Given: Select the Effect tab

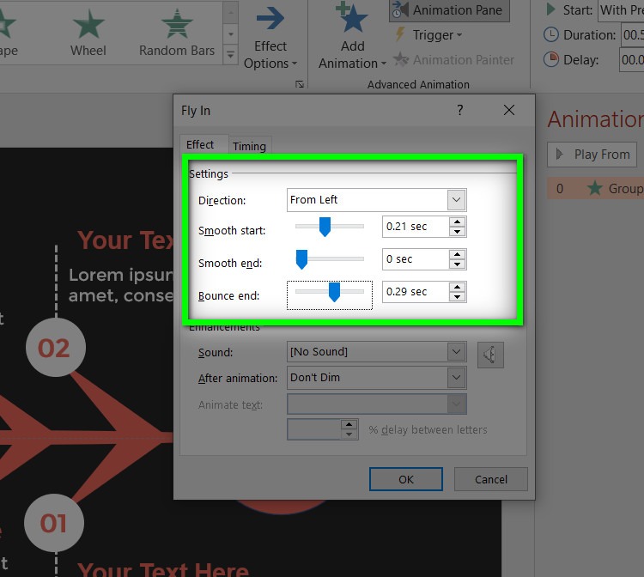Looking at the screenshot, I should click(x=200, y=145).
